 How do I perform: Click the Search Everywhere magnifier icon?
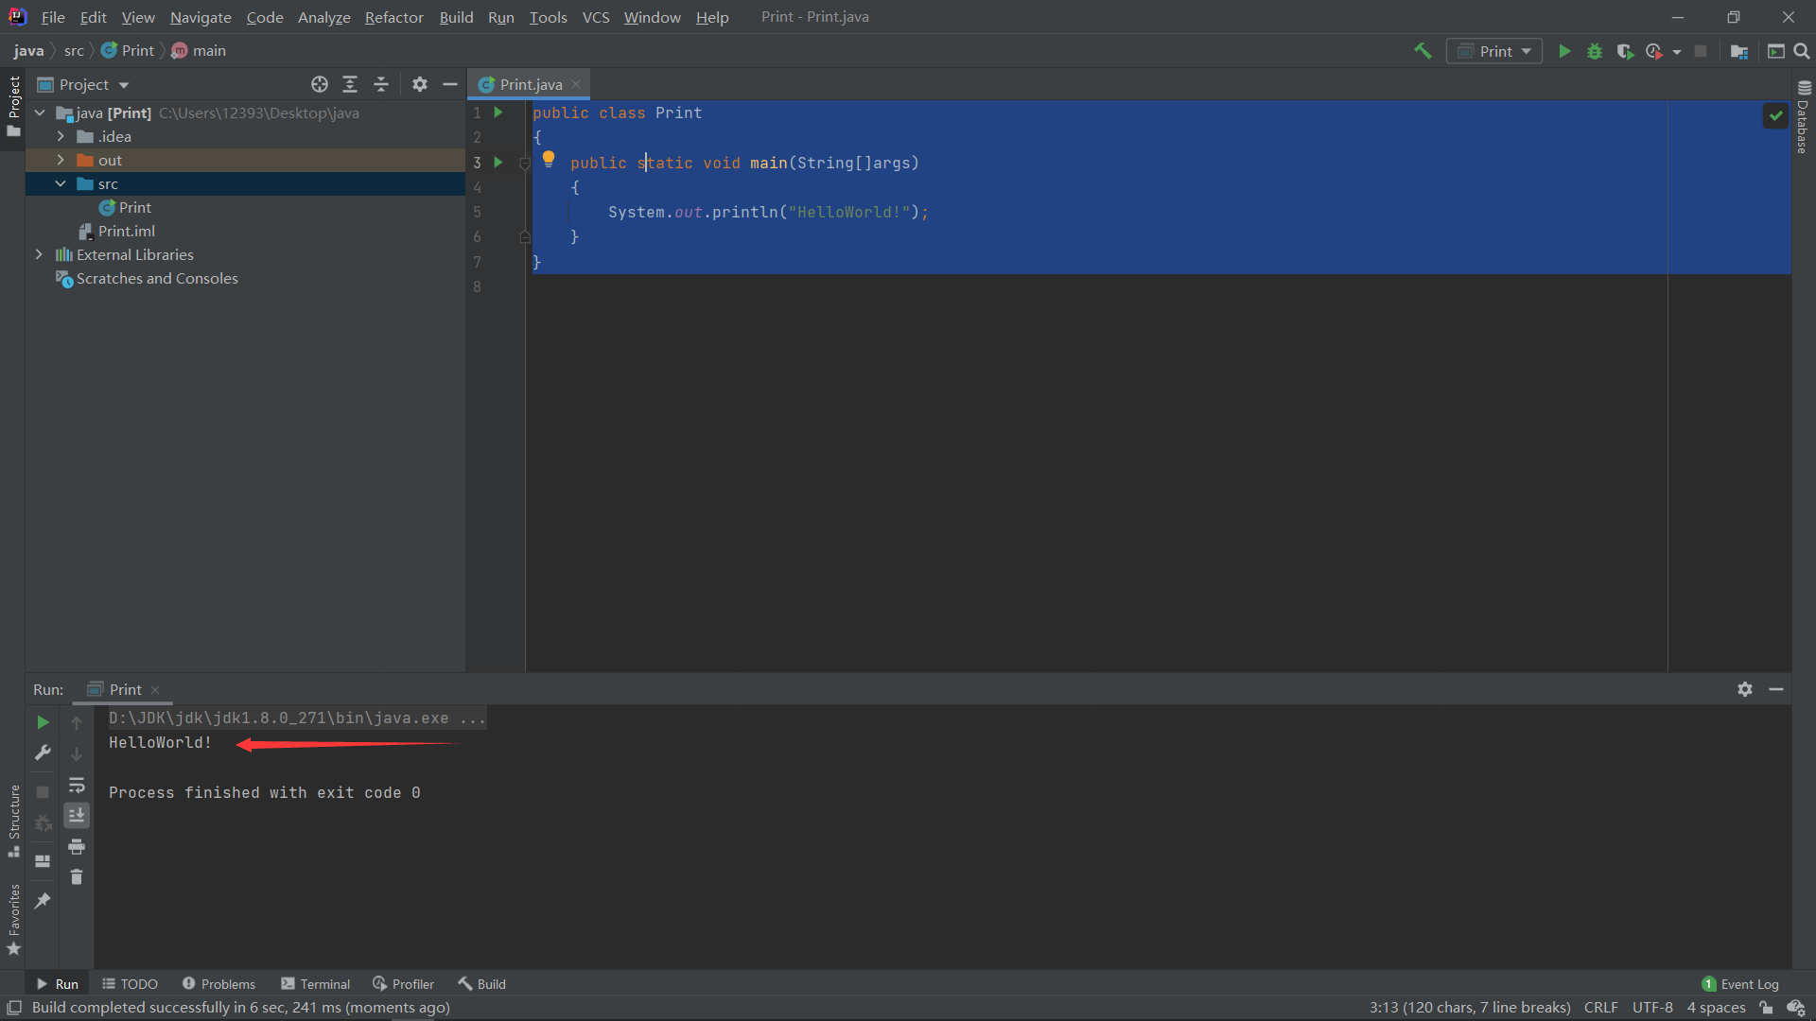(1802, 51)
